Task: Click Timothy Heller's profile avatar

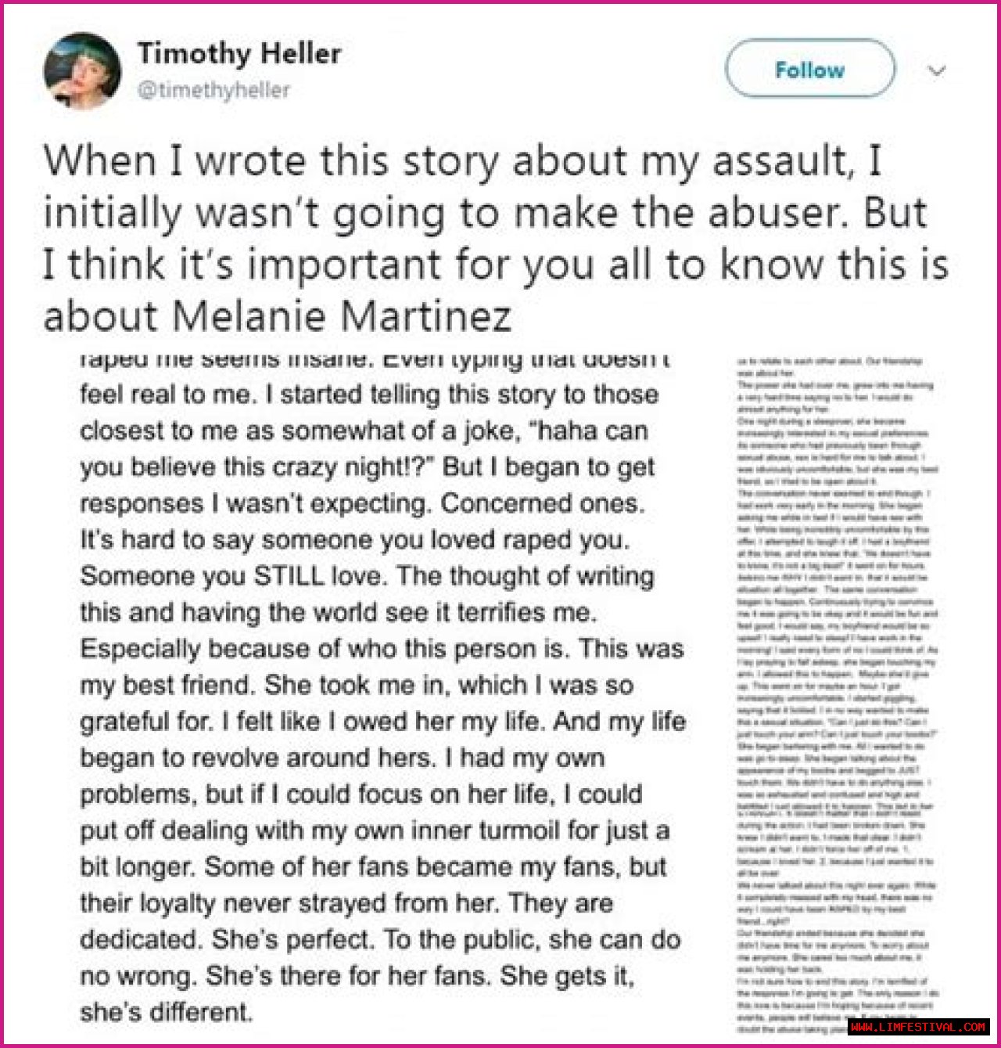Action: (x=82, y=70)
